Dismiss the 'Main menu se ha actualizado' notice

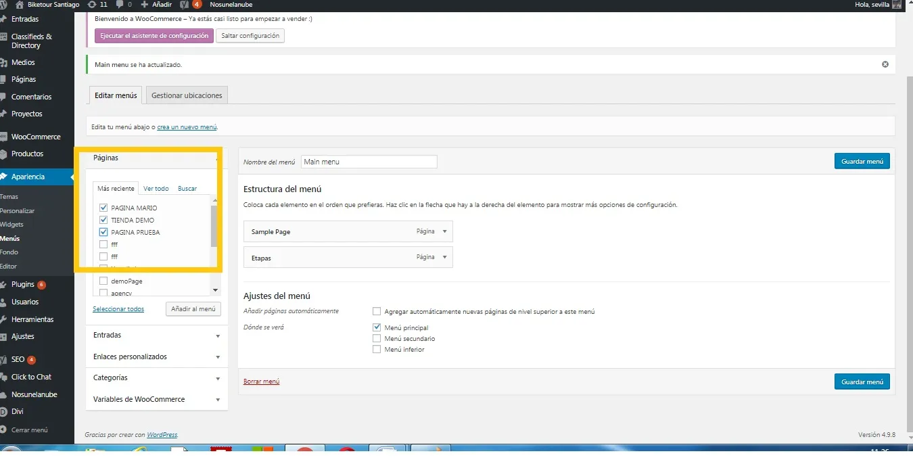pyautogui.click(x=885, y=64)
